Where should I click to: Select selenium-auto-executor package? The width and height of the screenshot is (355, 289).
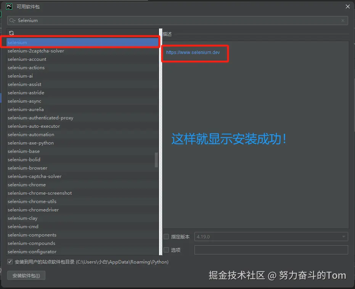click(82, 126)
